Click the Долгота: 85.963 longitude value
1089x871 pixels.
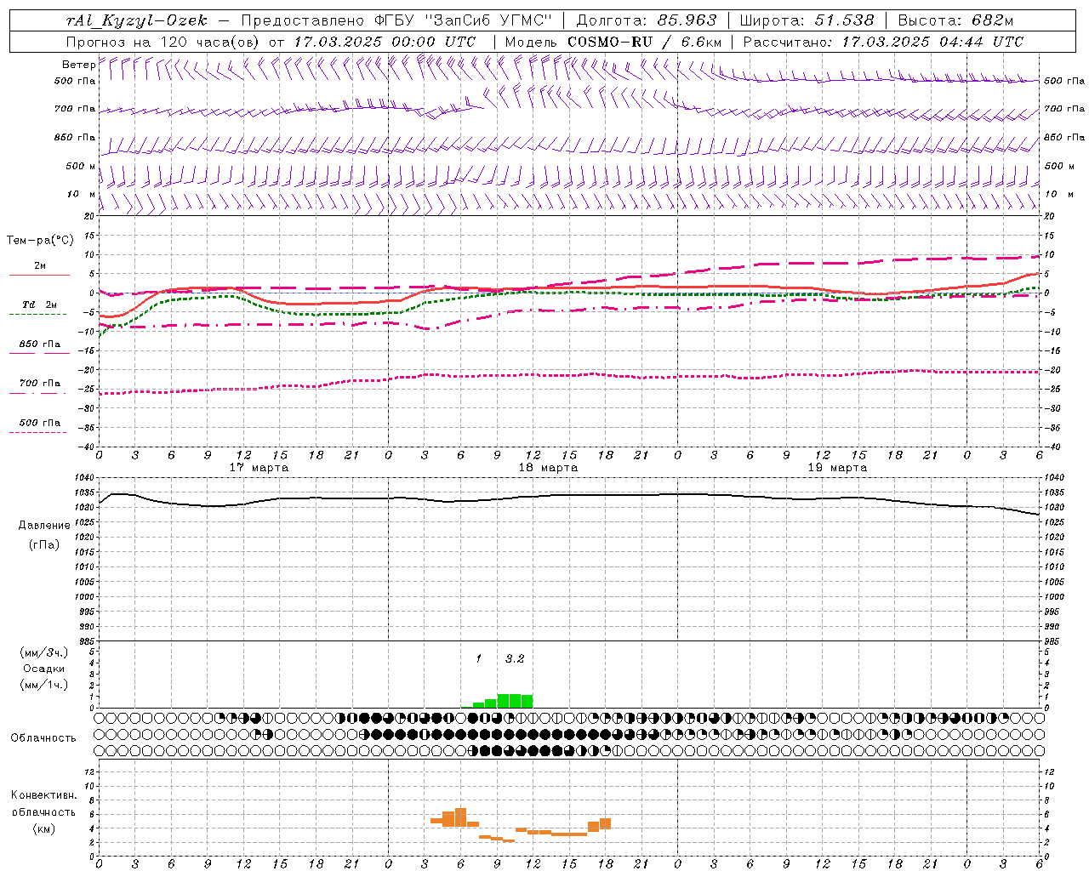click(647, 20)
